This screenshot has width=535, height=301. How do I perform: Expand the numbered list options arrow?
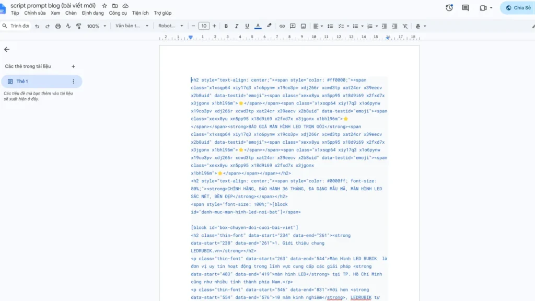[377, 26]
